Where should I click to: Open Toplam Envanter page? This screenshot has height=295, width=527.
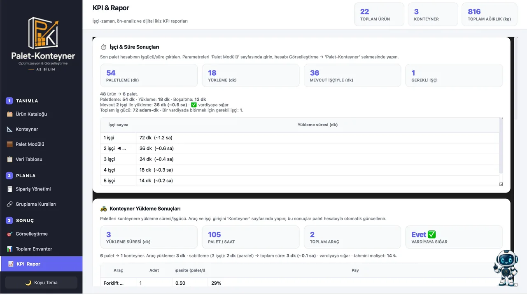click(41, 249)
